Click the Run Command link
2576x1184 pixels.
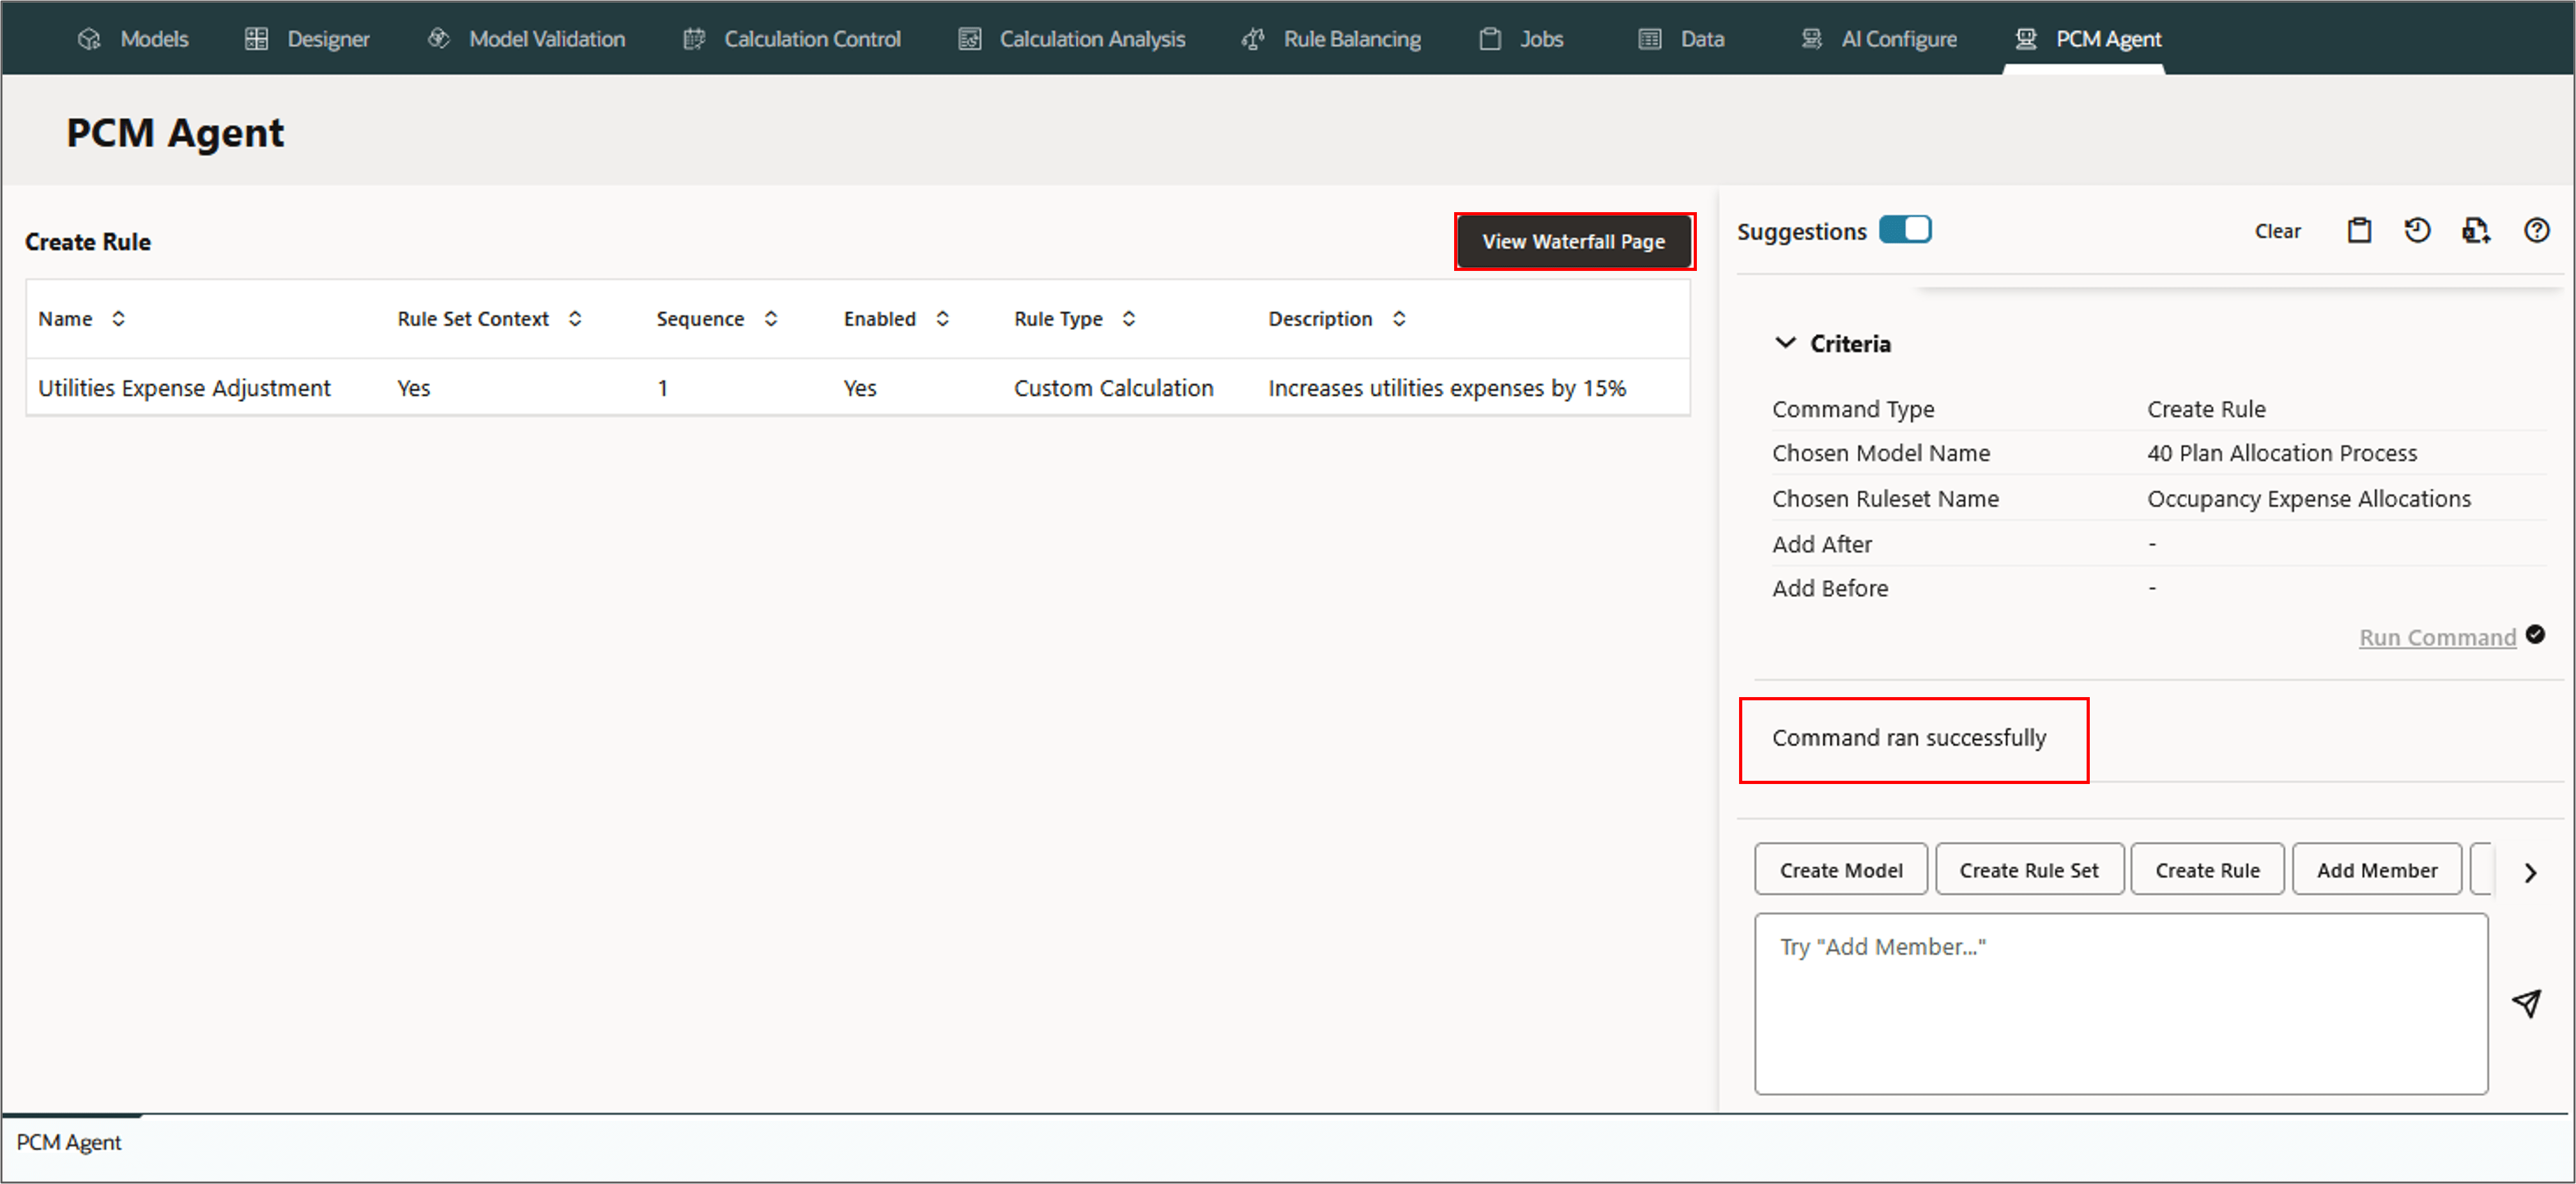[x=2437, y=637]
